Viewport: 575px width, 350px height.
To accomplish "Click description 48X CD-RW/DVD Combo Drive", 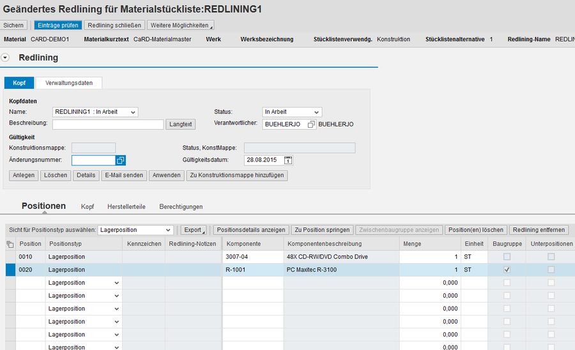I will pyautogui.click(x=327, y=257).
